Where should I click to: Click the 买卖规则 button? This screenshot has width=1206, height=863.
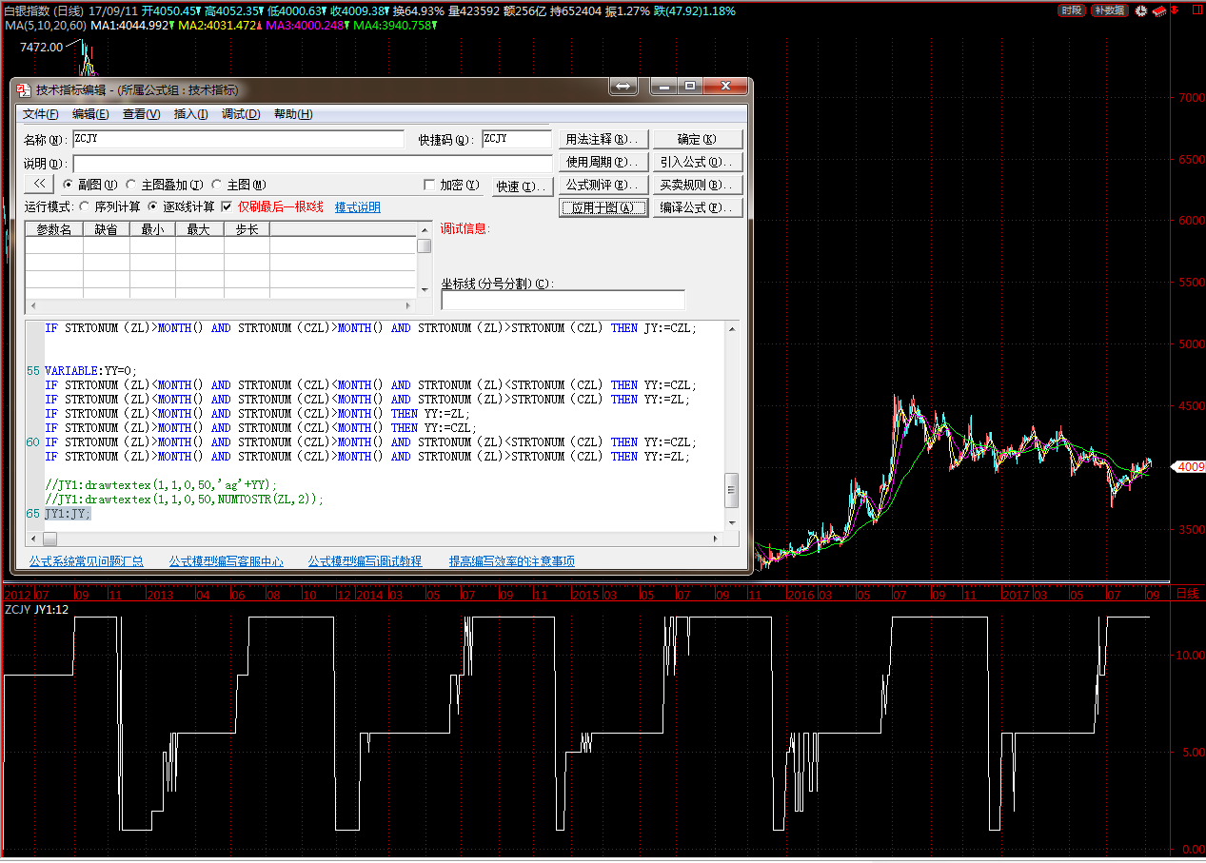click(698, 186)
